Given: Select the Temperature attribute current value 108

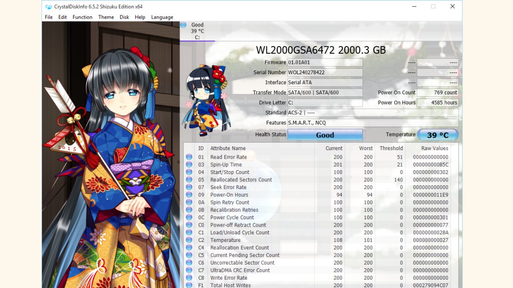Looking at the screenshot, I should point(338,240).
